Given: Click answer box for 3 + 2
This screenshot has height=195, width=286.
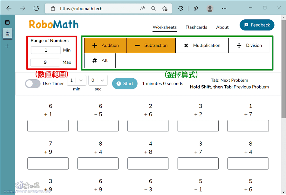Looking at the screenshot, I should coord(198,126).
